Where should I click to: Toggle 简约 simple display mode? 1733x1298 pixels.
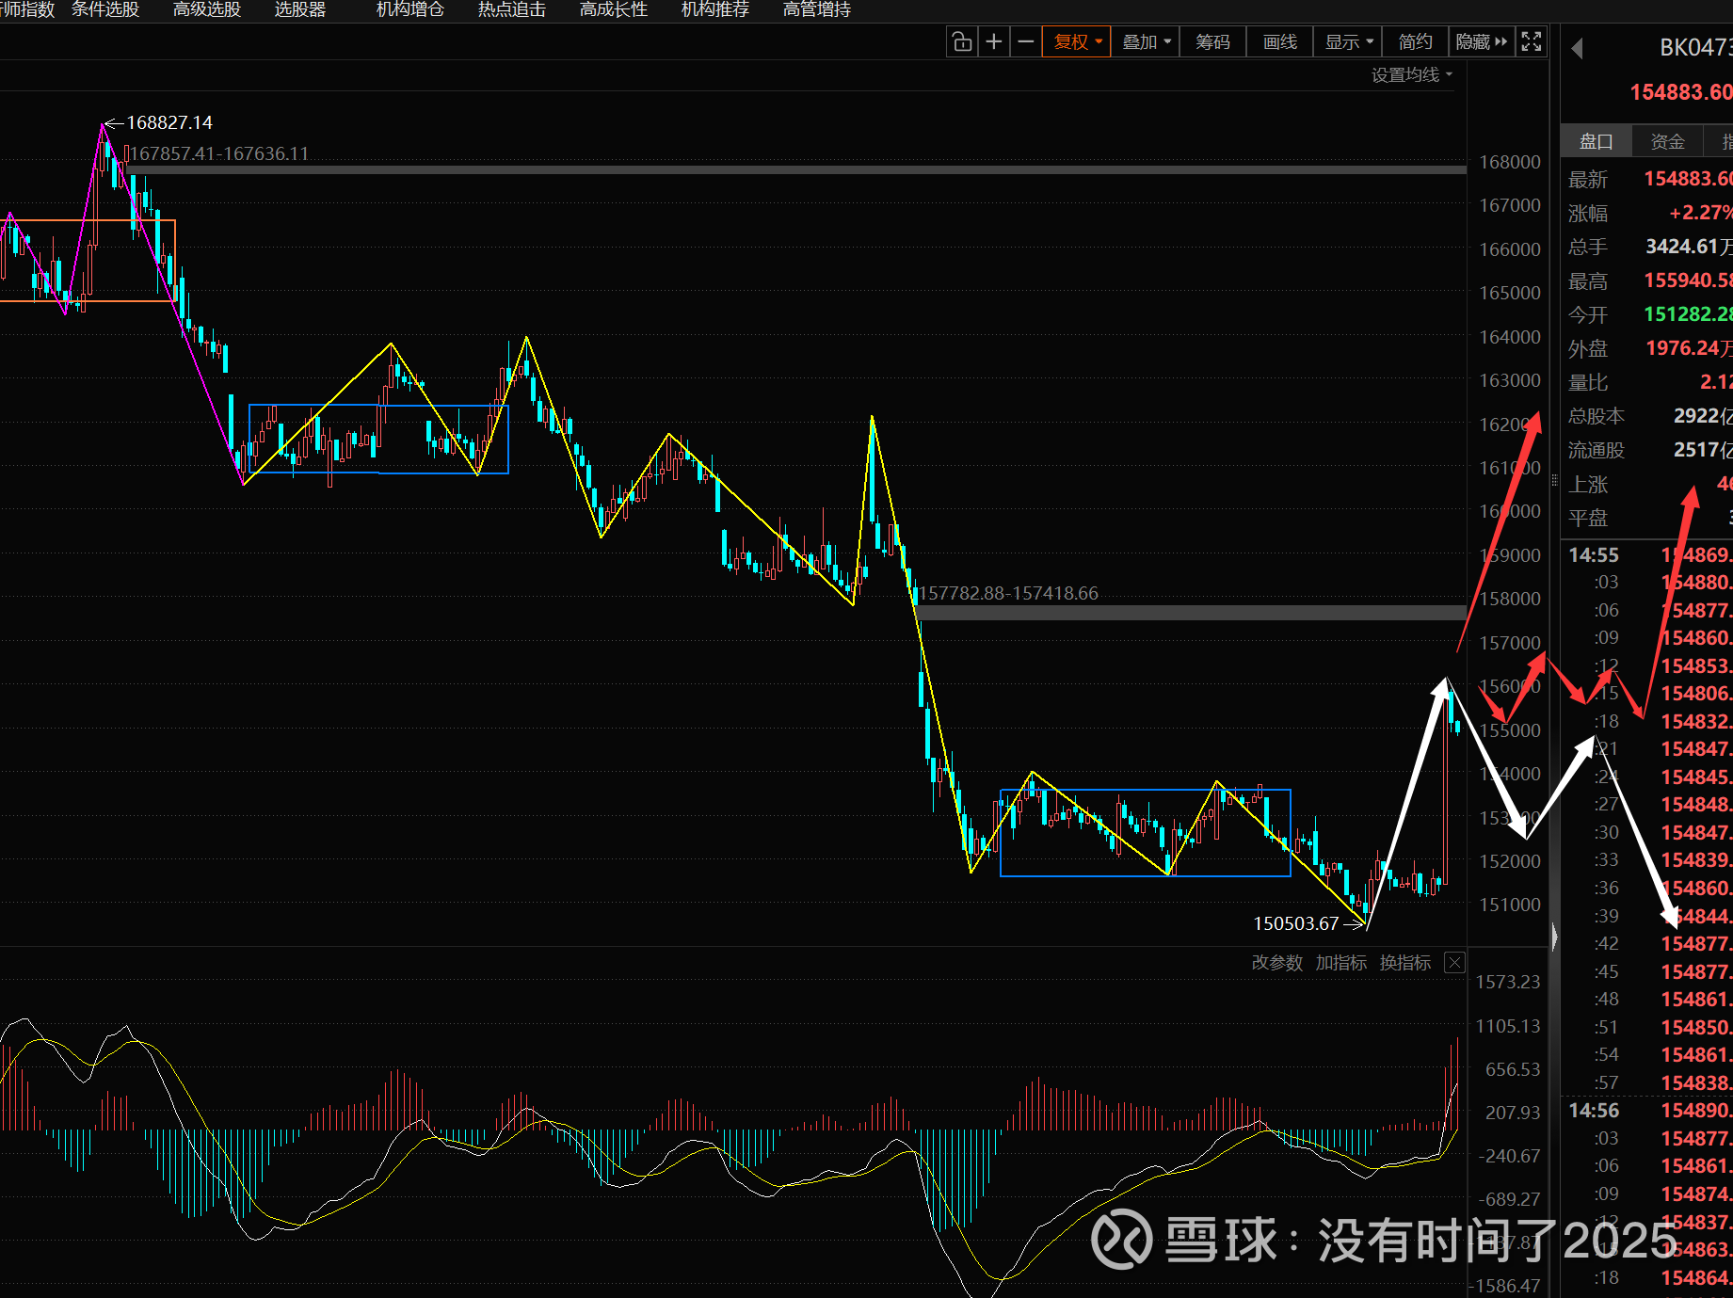[1415, 41]
